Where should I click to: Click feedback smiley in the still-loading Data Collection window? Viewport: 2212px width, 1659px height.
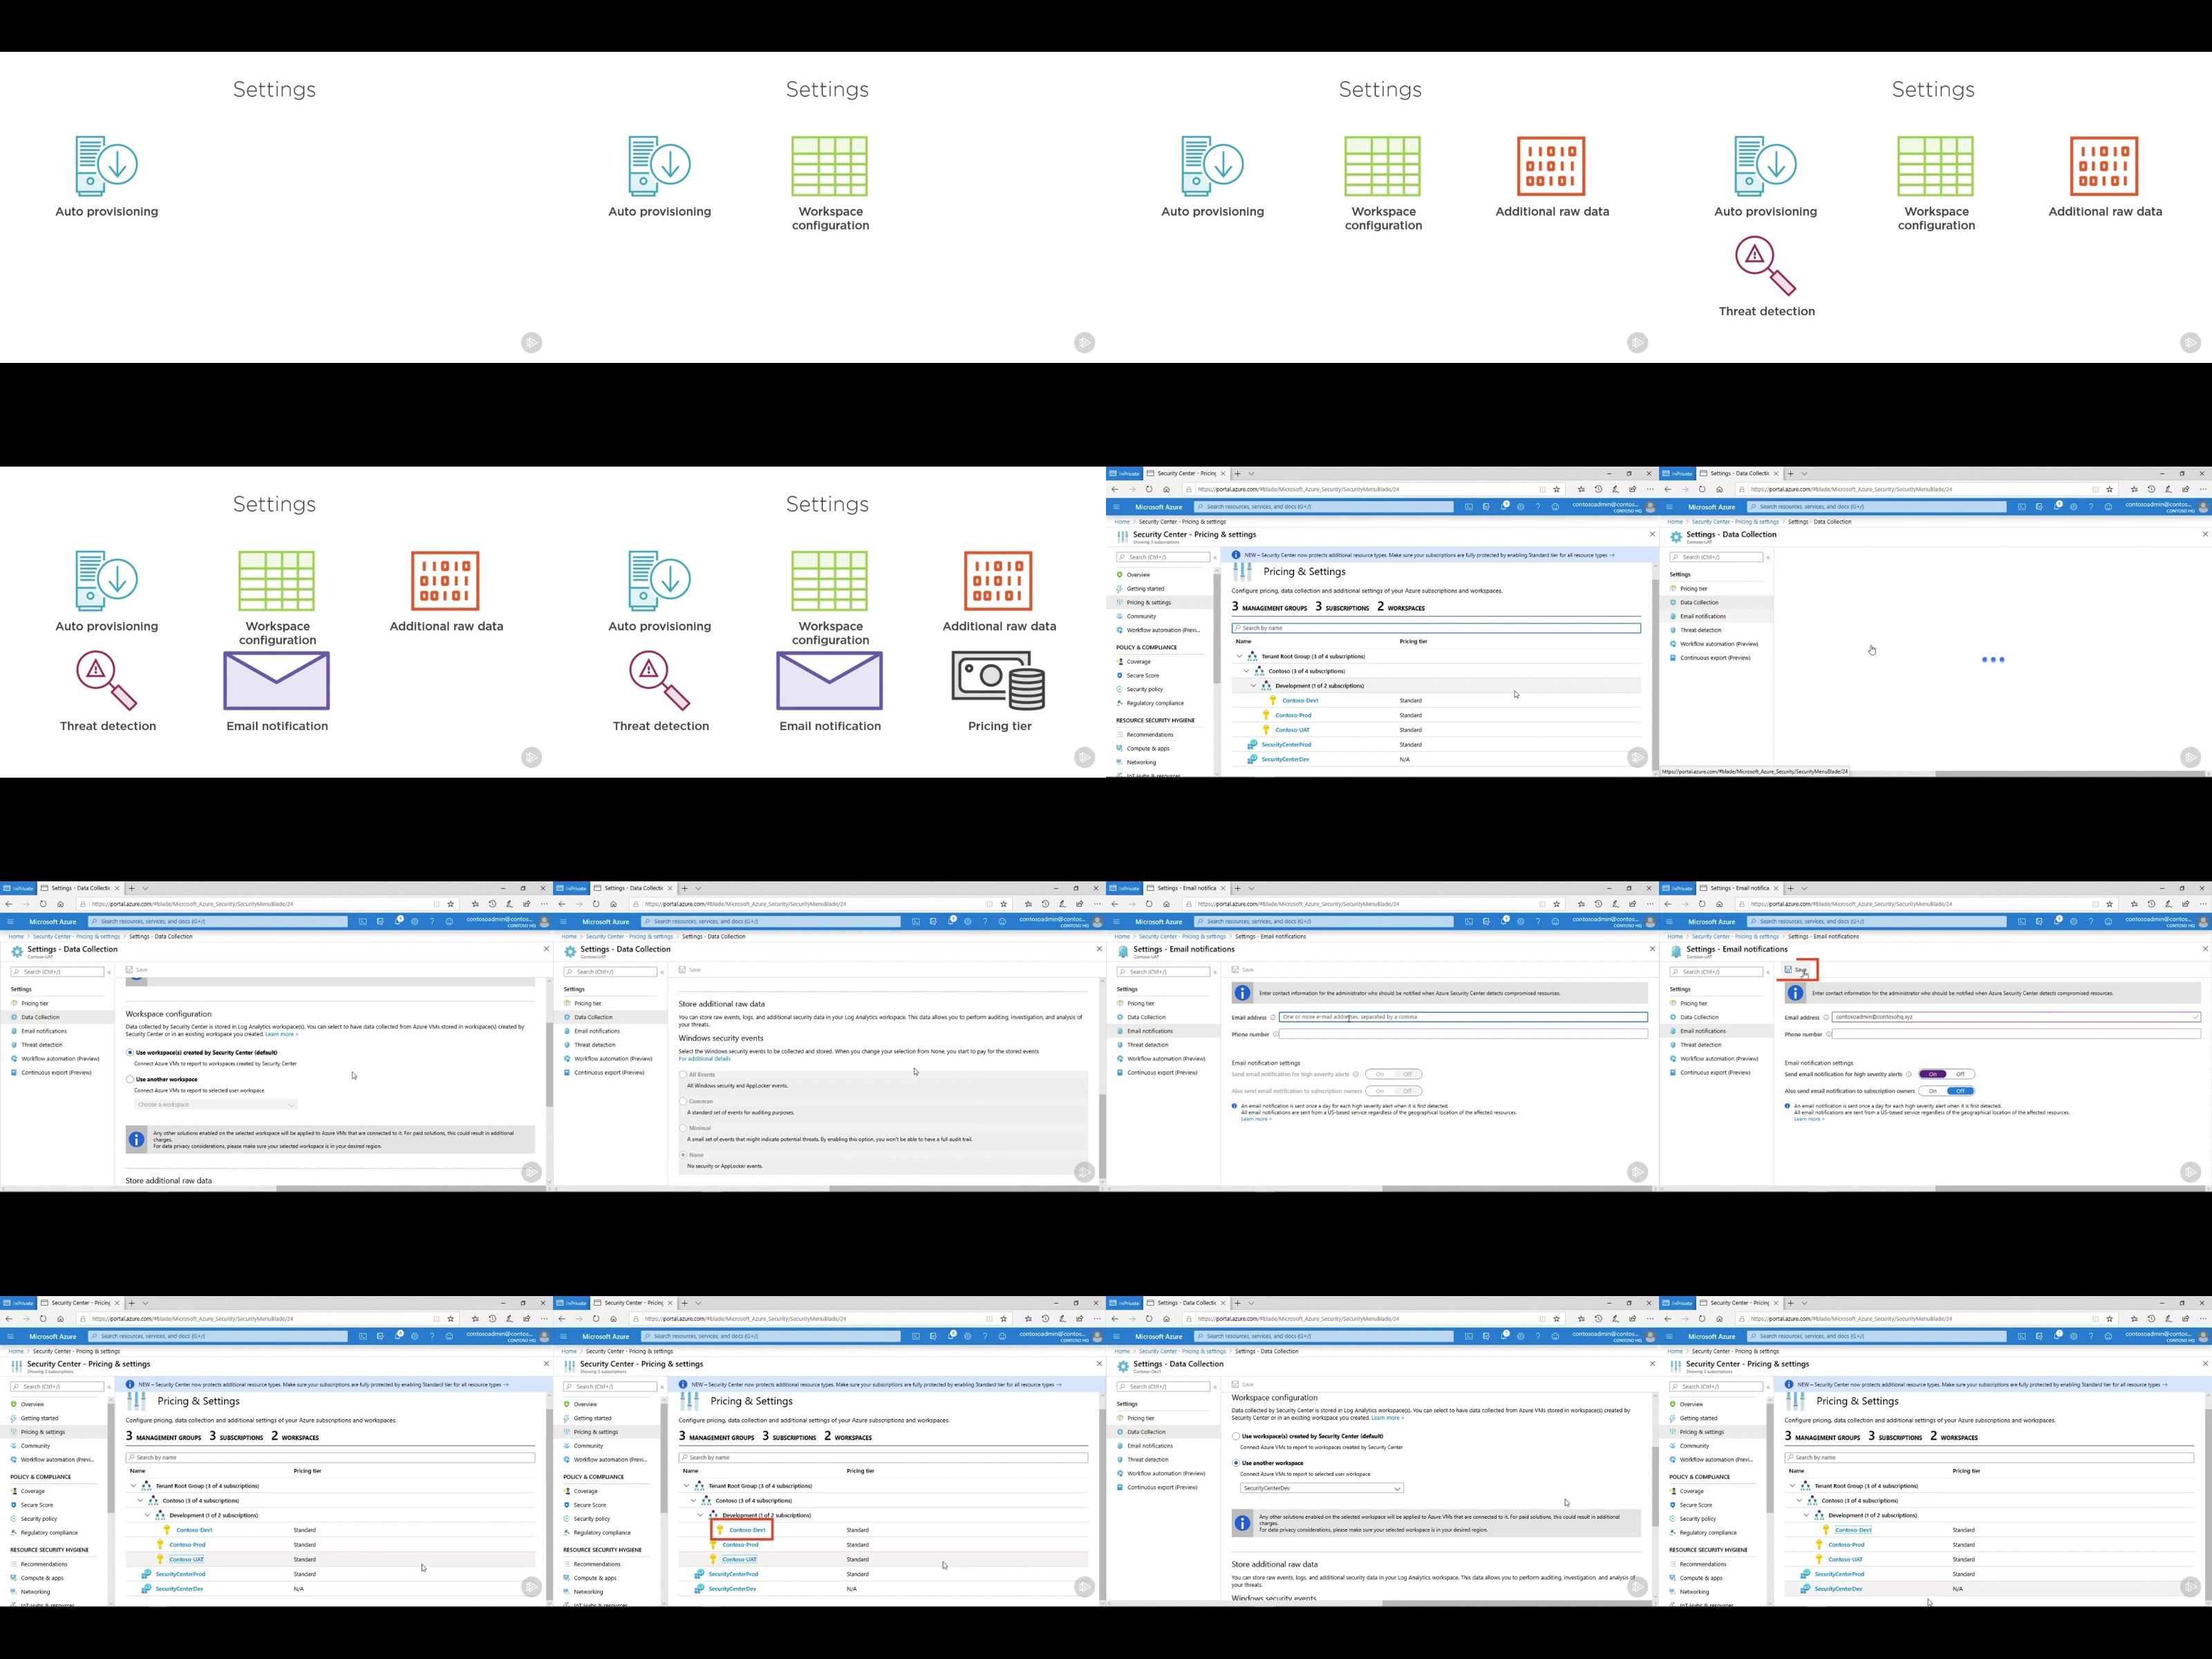coord(2108,507)
